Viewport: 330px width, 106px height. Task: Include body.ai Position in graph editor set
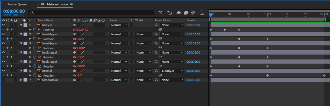point(39,30)
